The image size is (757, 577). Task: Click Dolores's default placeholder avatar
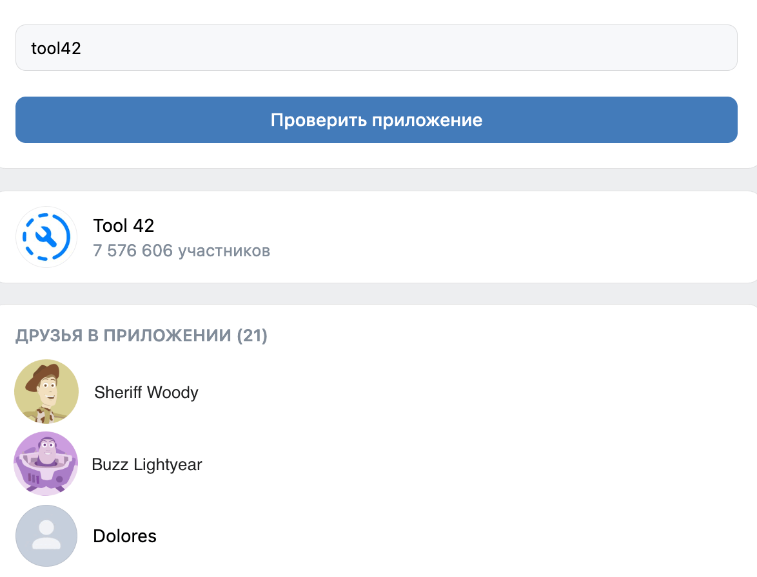pos(46,536)
